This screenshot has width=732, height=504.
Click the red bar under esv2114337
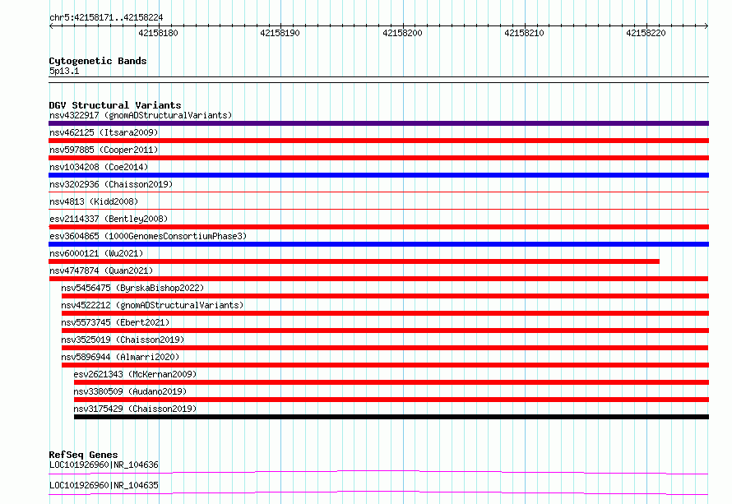tap(378, 227)
